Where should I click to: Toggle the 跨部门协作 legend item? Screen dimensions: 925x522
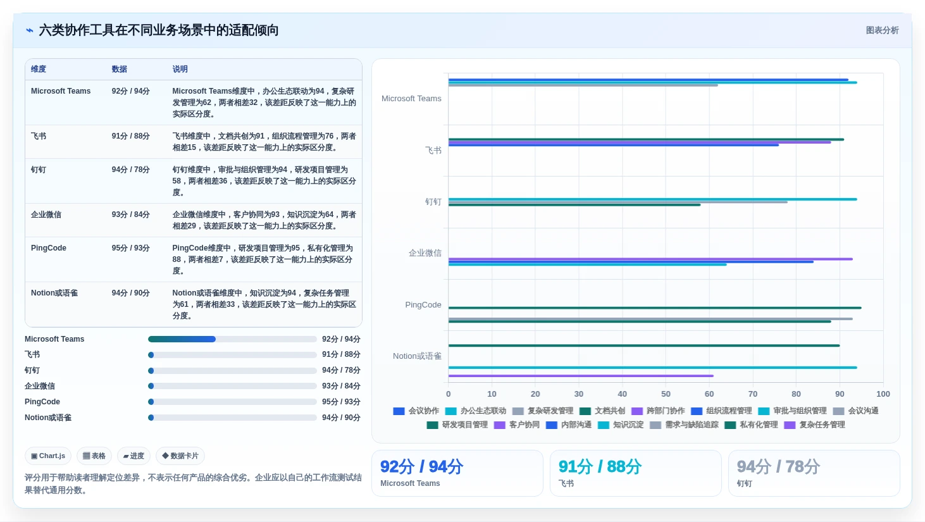657,411
